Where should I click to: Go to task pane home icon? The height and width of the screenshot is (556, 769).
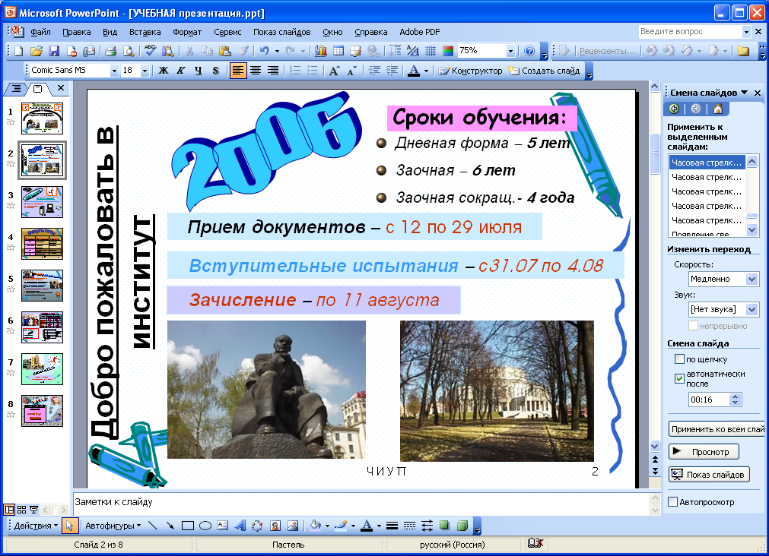[717, 109]
